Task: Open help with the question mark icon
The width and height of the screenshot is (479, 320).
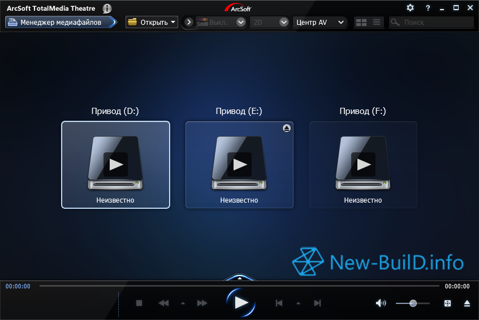Action: pyautogui.click(x=428, y=8)
